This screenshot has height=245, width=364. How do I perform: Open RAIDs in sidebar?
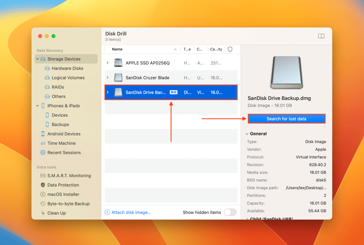coord(58,87)
